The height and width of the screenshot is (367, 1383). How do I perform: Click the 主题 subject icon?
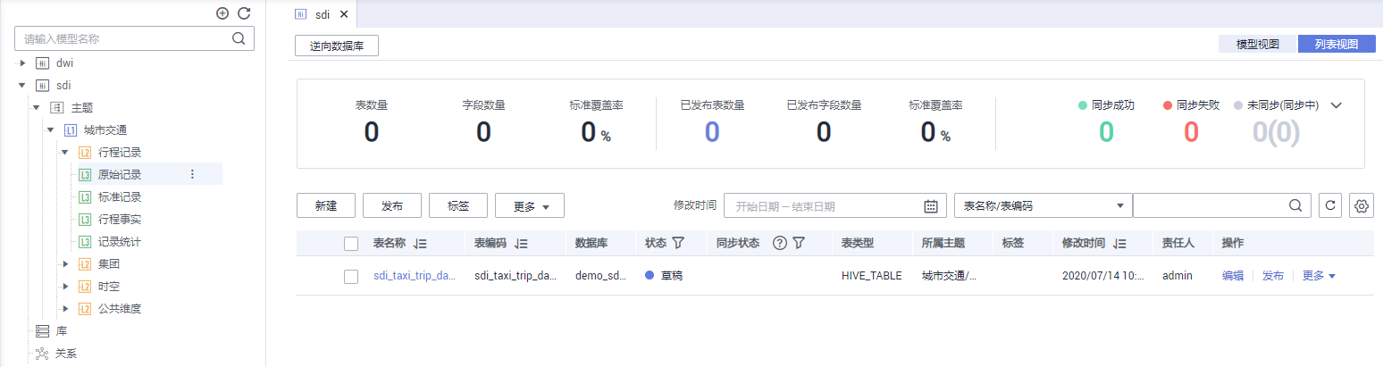pyautogui.click(x=56, y=108)
